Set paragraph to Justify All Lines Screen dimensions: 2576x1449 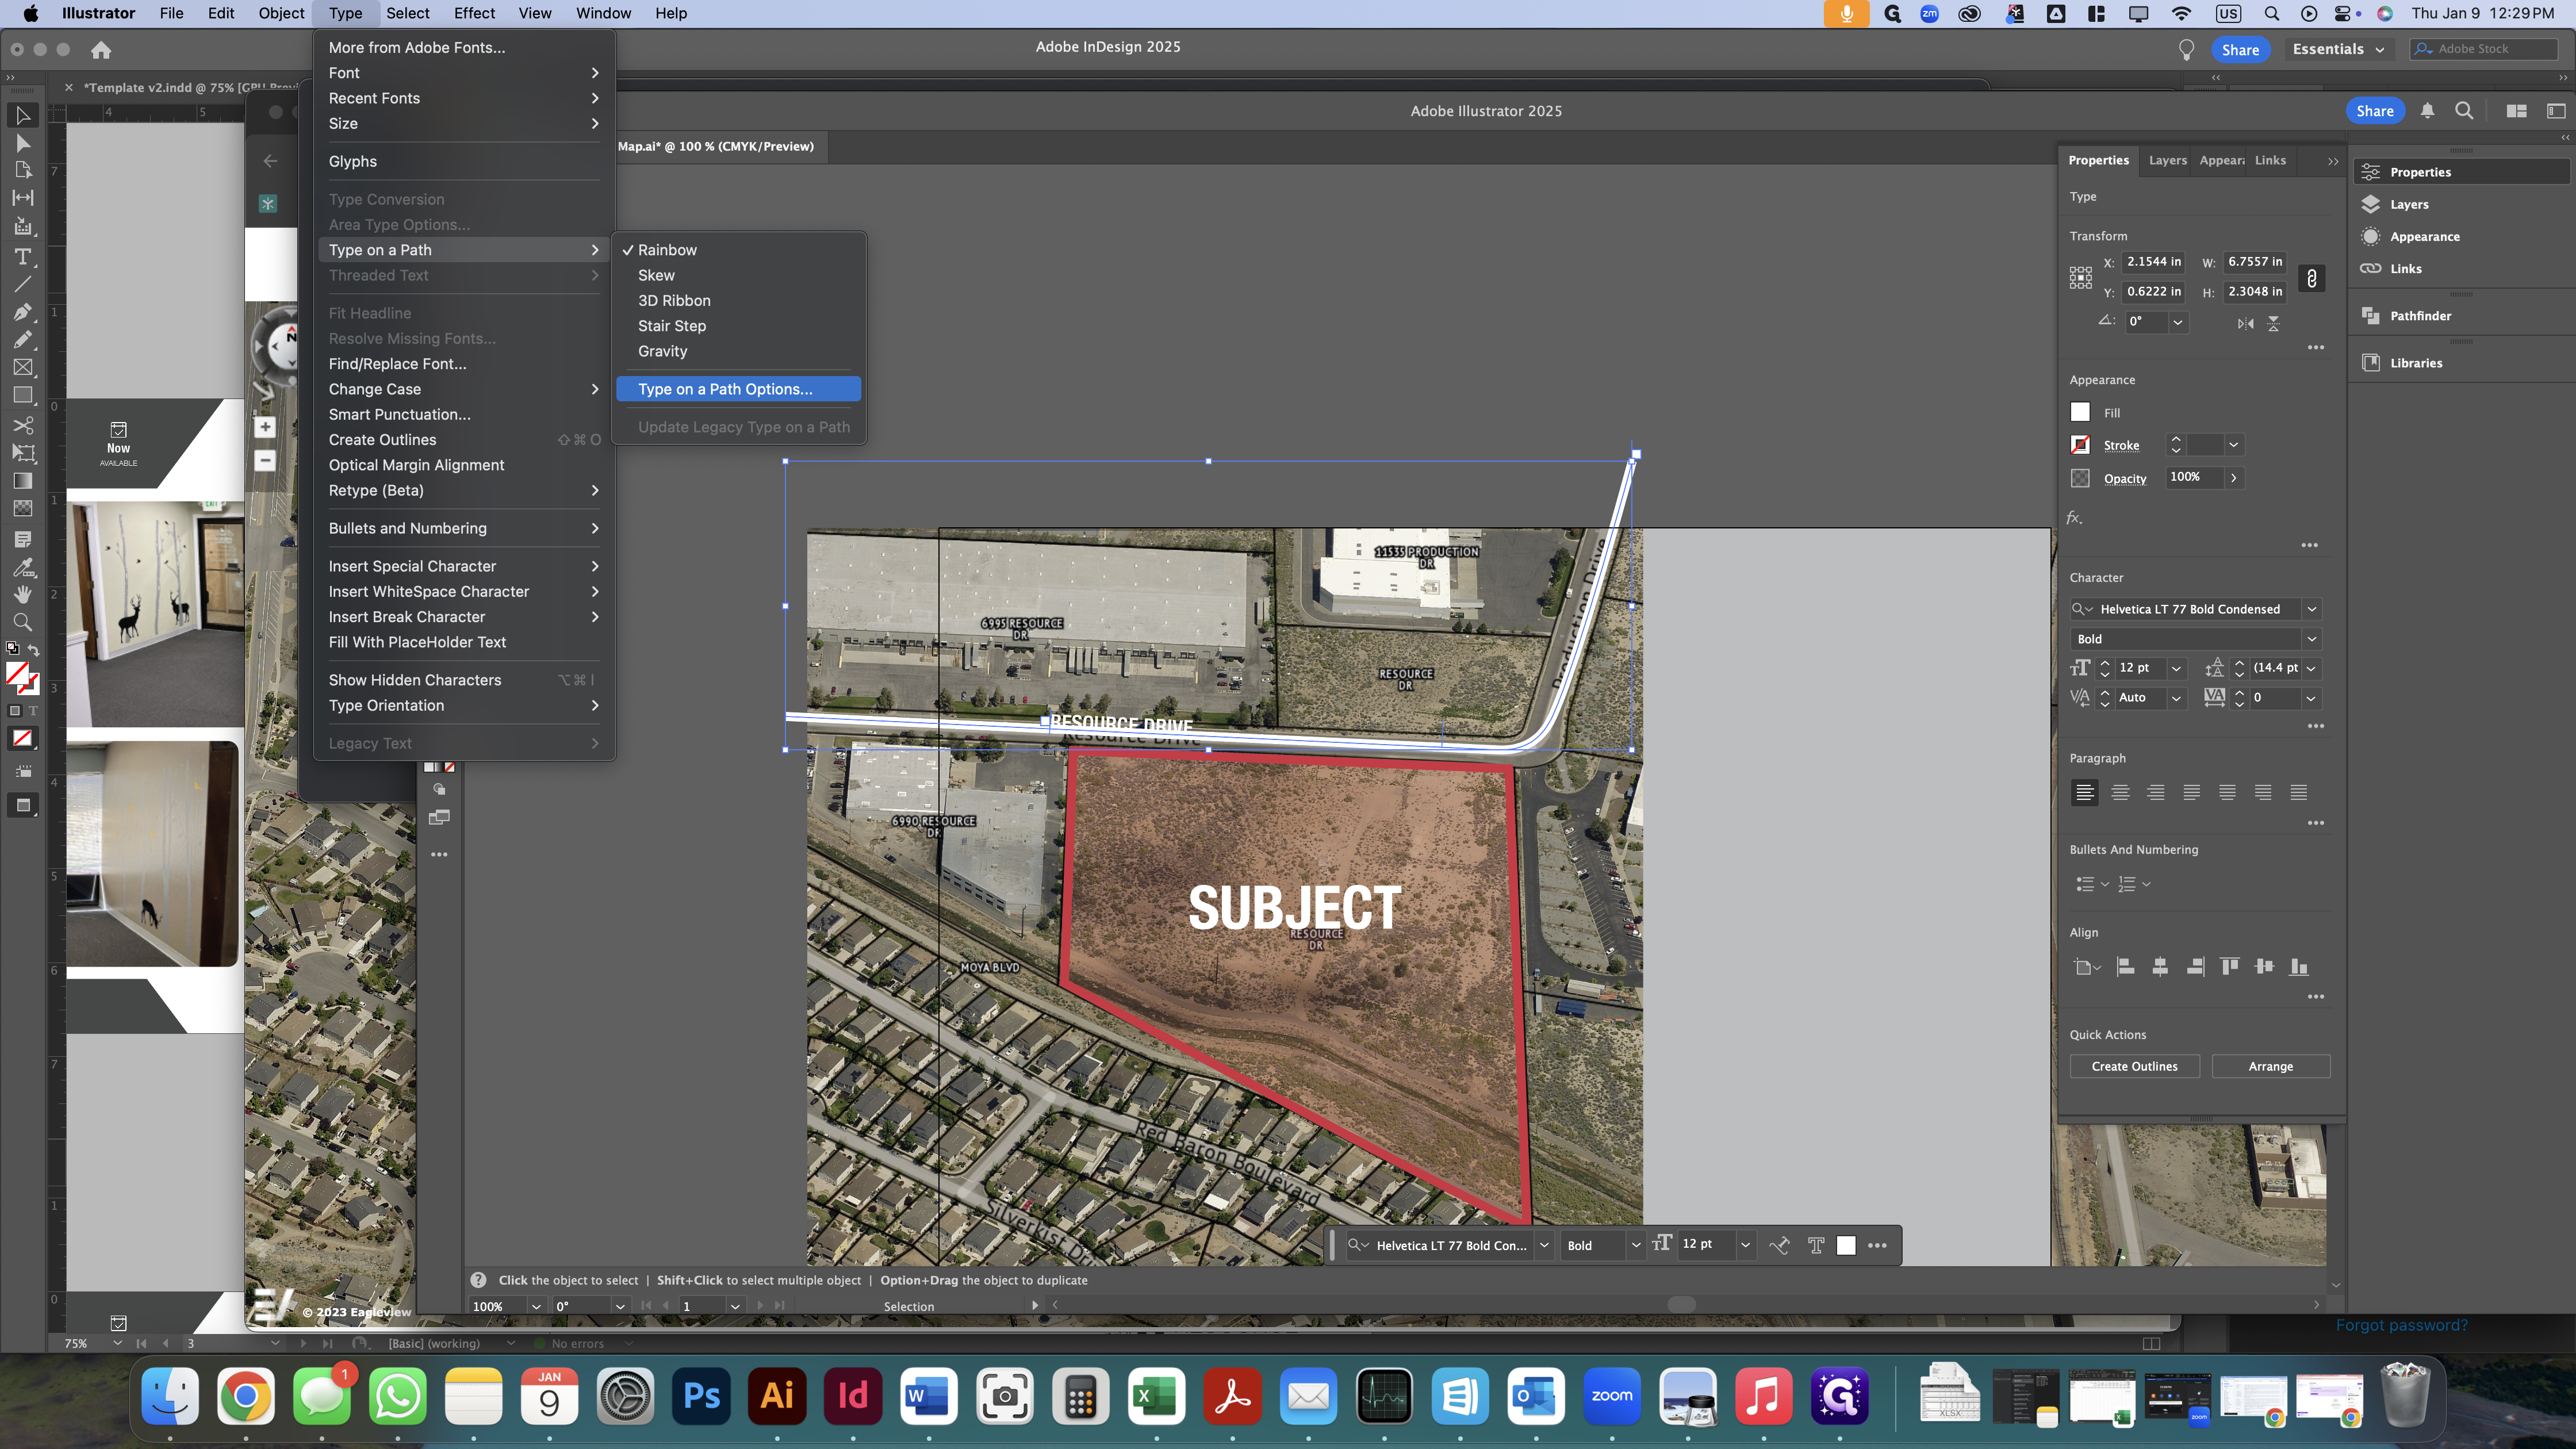(x=2299, y=793)
